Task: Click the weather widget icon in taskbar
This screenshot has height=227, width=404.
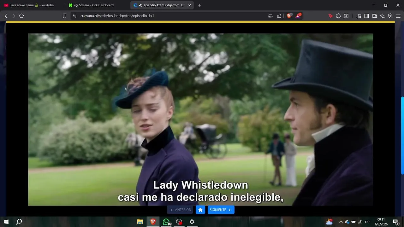Action: point(329,222)
